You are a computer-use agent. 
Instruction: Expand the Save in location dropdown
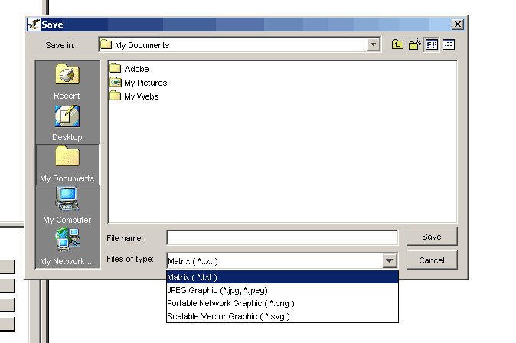click(x=373, y=44)
